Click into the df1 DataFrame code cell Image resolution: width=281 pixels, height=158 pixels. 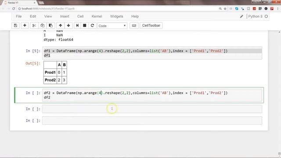point(152,53)
